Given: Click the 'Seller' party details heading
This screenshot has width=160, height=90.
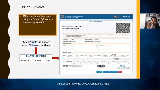Looking at the screenshot, I should pyautogui.click(x=65, y=45).
